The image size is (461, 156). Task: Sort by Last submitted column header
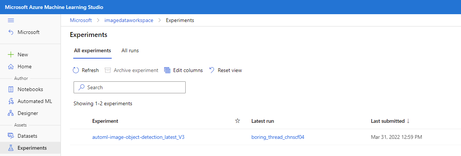(x=388, y=121)
